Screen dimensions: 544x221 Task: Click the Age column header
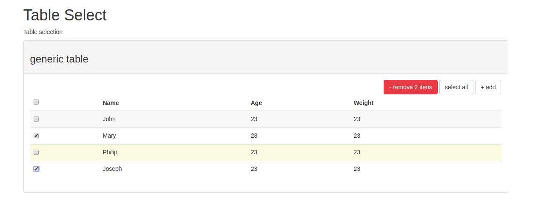coord(256,103)
